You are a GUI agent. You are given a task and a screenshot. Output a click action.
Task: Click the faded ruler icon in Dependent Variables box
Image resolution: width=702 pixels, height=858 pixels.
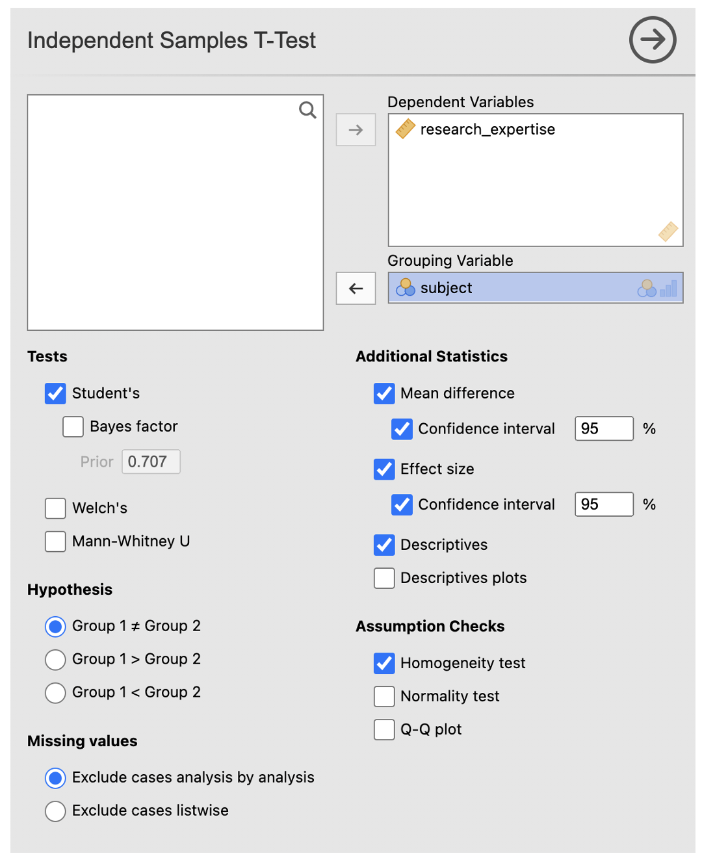tap(668, 231)
